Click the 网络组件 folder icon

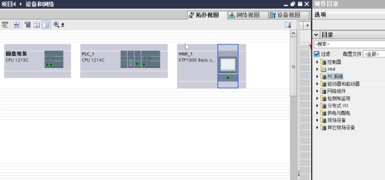tap(323, 91)
